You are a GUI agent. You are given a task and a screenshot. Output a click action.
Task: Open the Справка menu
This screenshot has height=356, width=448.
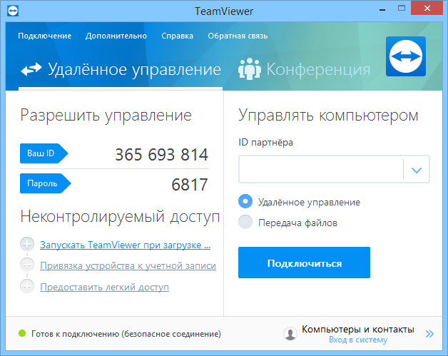[177, 36]
